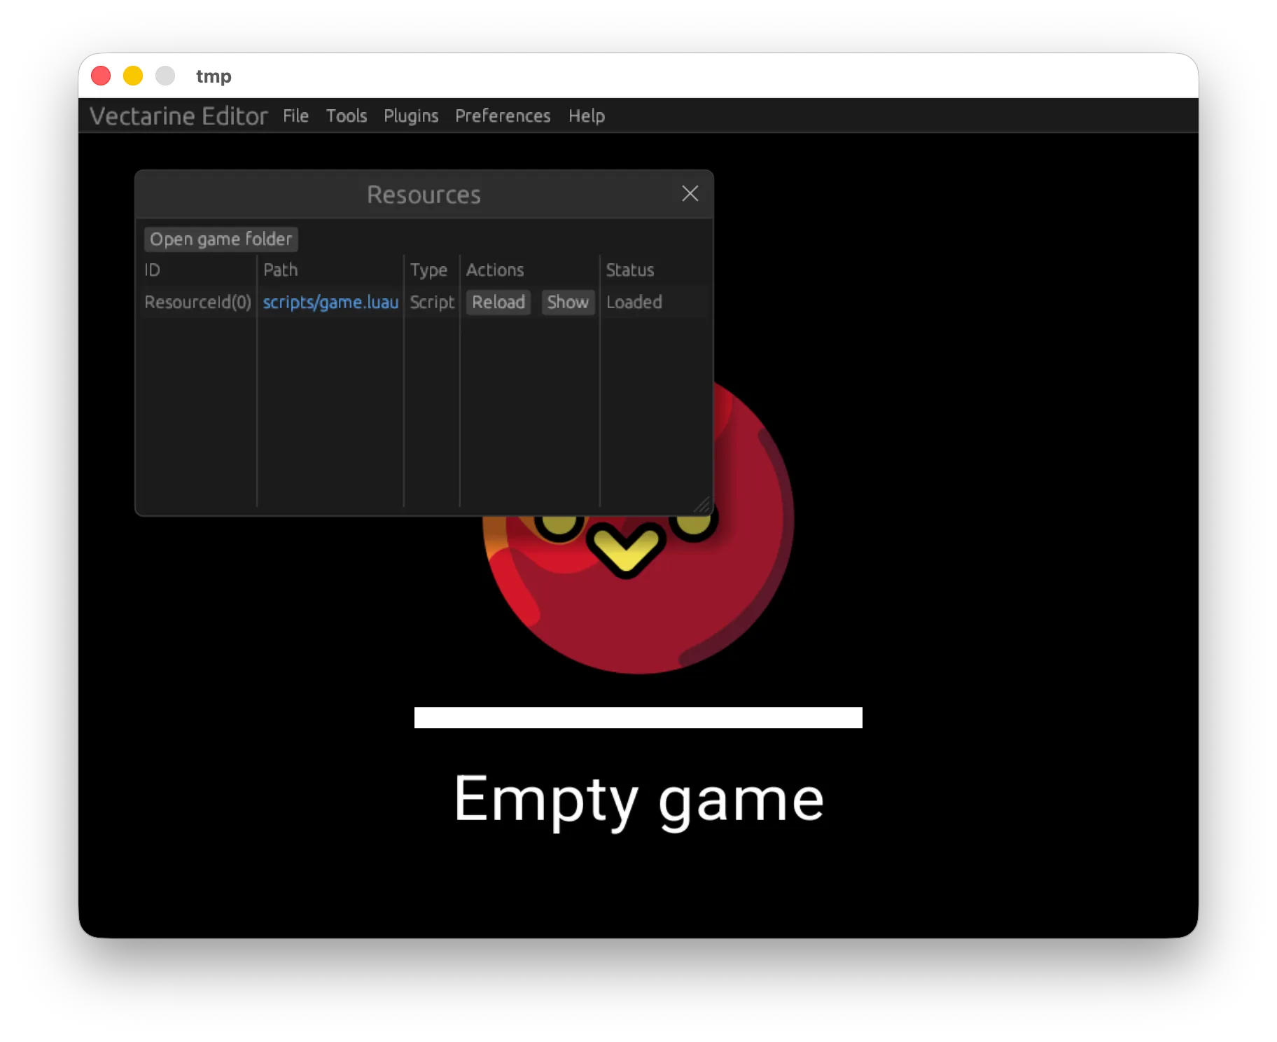This screenshot has height=1042, width=1277.
Task: Show the scripts/game.luau resource
Action: [568, 302]
